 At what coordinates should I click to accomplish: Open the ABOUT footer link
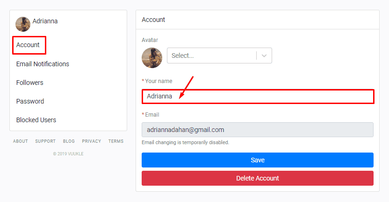tap(20, 141)
